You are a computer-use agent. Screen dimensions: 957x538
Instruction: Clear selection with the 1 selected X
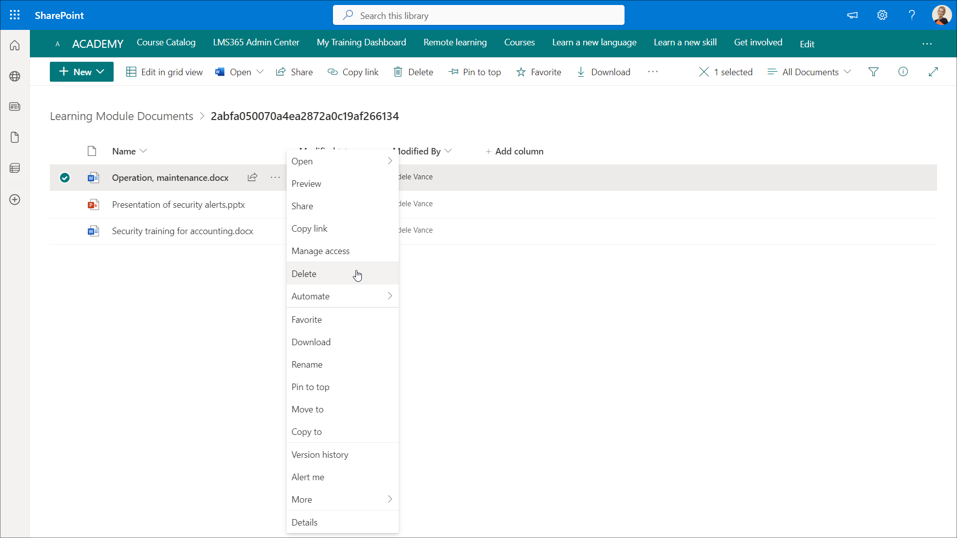pos(704,72)
